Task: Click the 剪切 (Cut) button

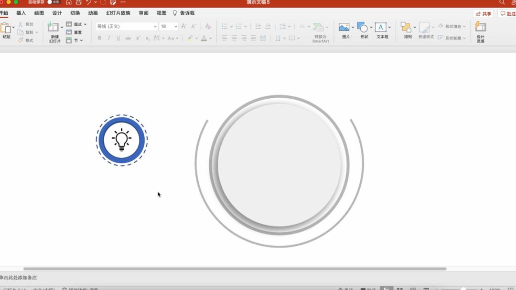Action: 26,24
